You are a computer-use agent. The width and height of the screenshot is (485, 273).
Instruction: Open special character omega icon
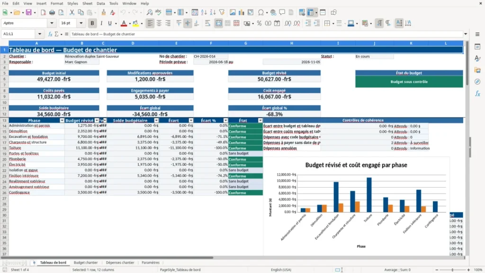pyautogui.click(x=261, y=12)
